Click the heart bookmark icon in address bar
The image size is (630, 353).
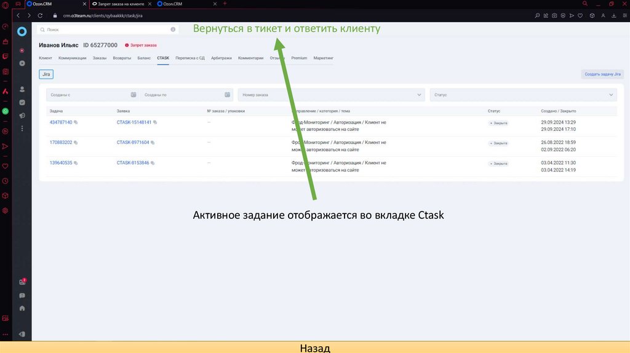click(580, 15)
